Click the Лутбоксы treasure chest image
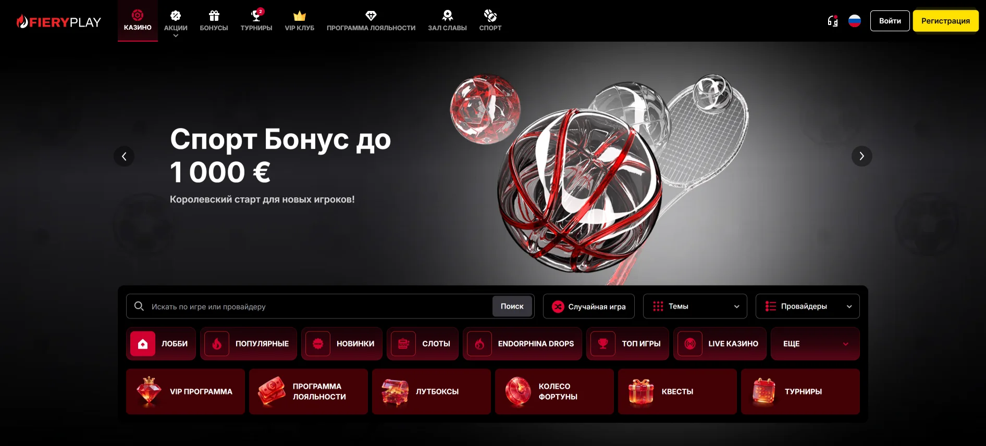 395,392
